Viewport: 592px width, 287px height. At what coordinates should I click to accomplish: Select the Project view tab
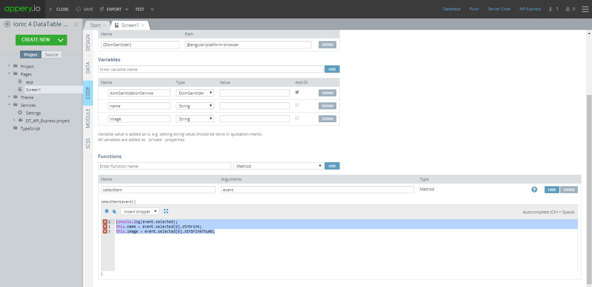click(x=31, y=55)
